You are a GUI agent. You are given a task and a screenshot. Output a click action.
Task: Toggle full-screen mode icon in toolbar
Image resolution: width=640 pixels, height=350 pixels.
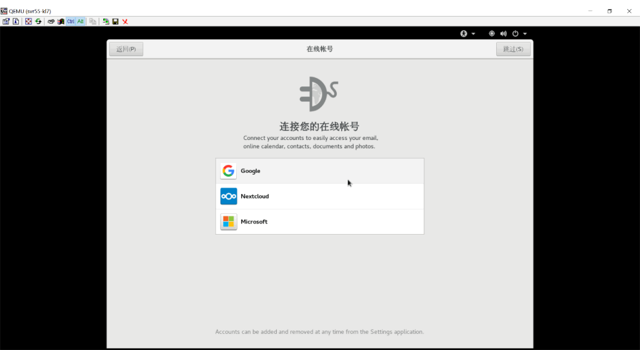pos(28,21)
